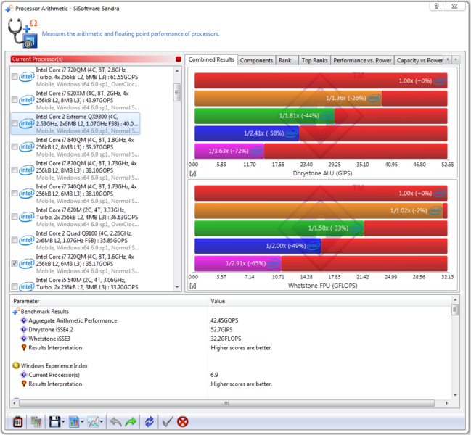Click the bottom horizontal scrollbar thumb
Screen dimensions: 471x435
click(x=226, y=403)
